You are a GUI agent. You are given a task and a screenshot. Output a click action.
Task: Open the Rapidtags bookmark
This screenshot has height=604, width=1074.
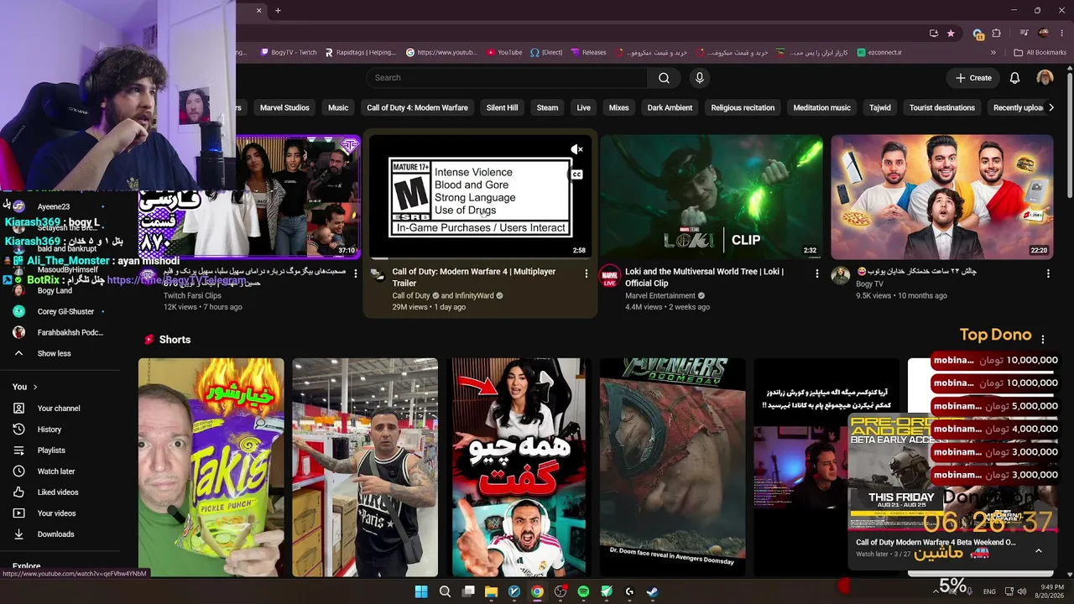pyautogui.click(x=360, y=52)
